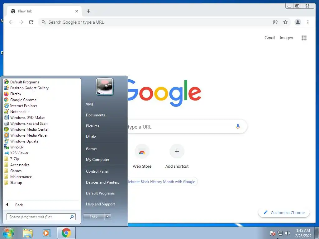The width and height of the screenshot is (319, 239).
Task: Click the volume speaker tray icon
Action: (x=287, y=233)
